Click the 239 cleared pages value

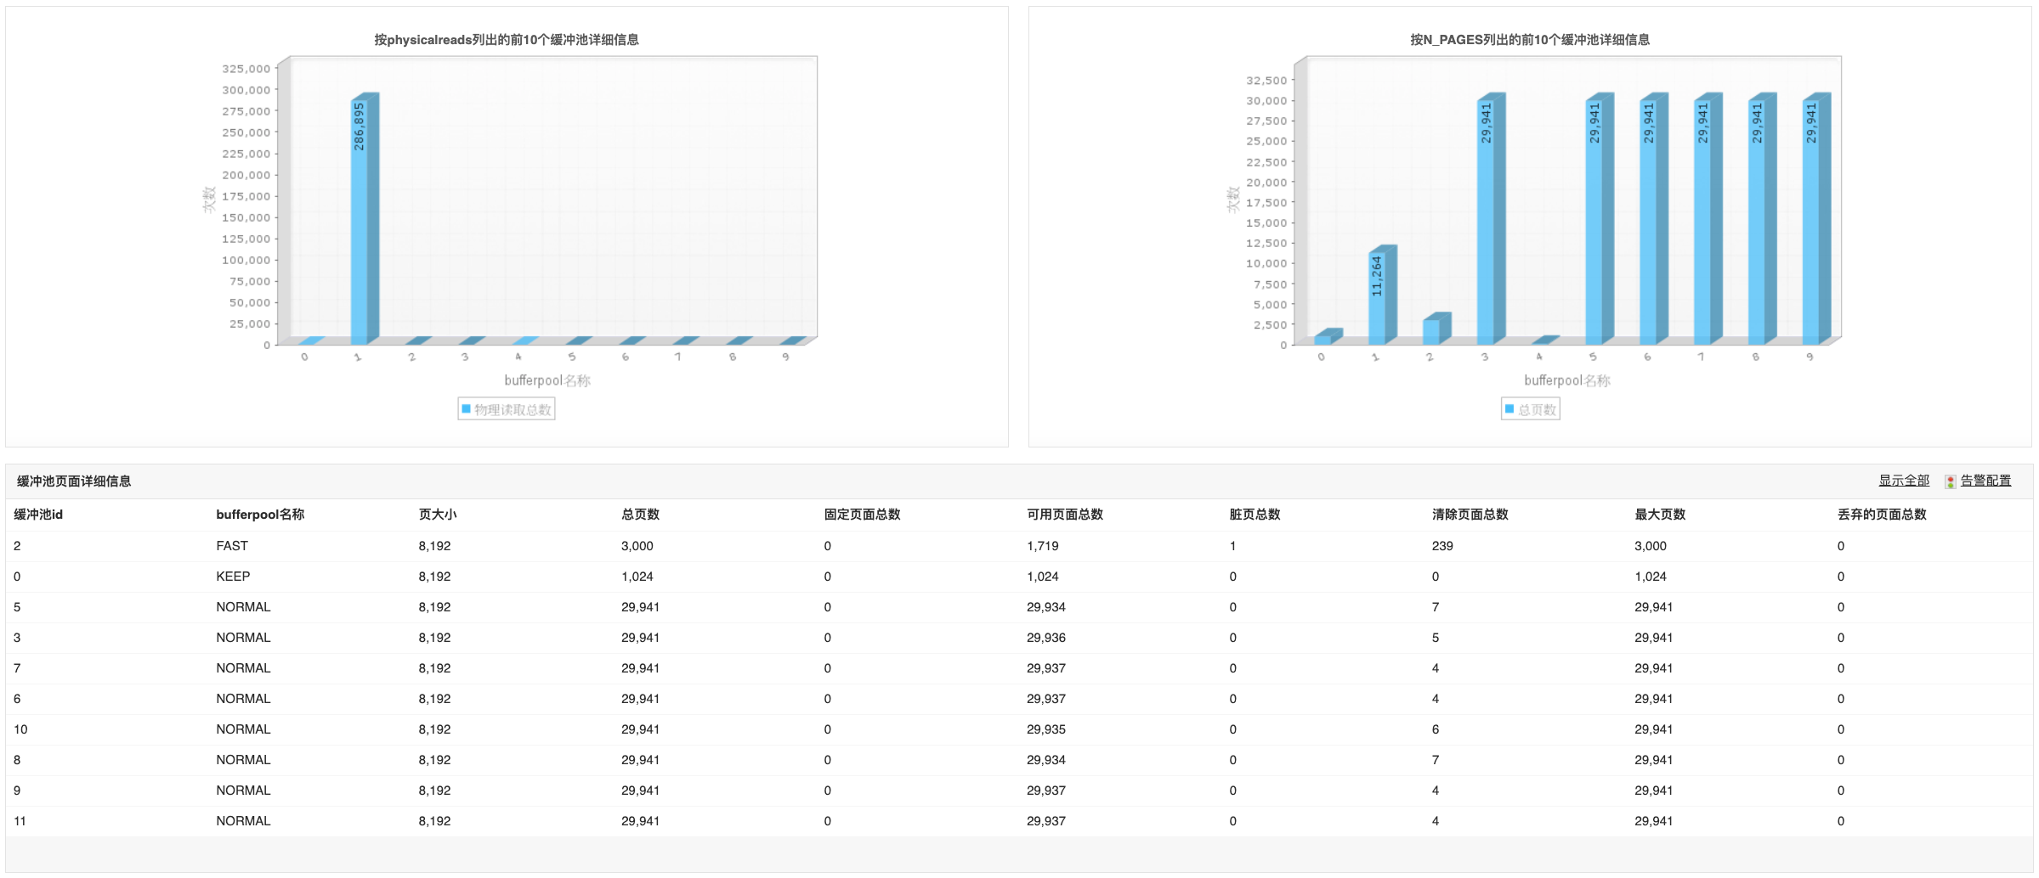coord(1442,546)
